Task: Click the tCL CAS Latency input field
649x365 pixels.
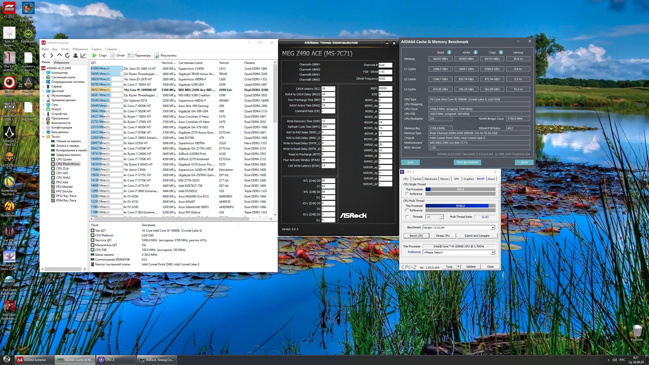Action: 328,89
